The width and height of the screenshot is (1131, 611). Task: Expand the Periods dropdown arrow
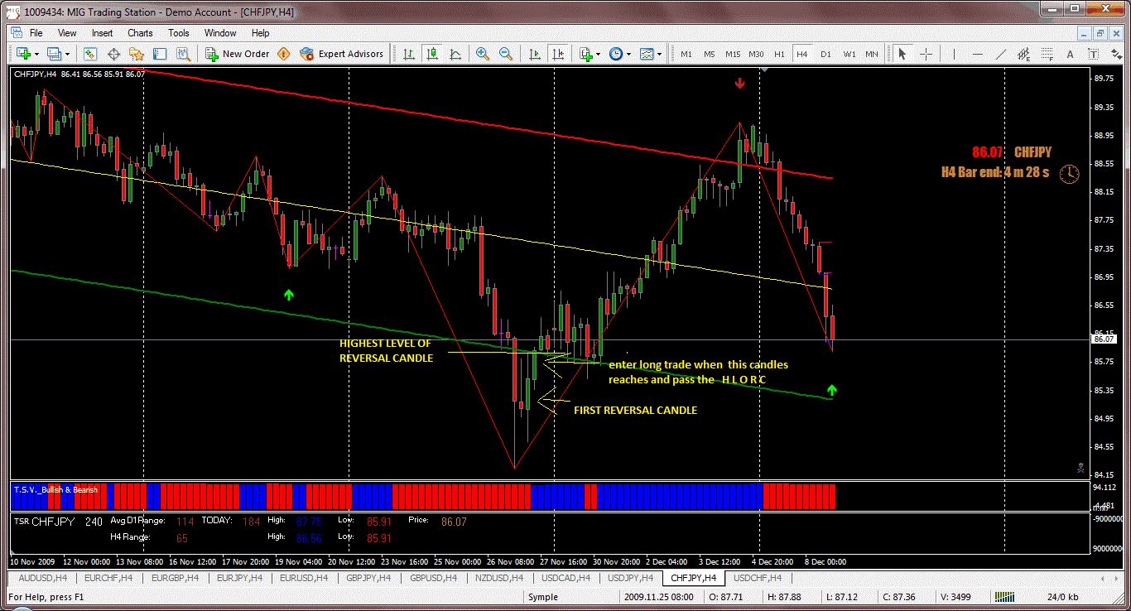pyautogui.click(x=628, y=54)
